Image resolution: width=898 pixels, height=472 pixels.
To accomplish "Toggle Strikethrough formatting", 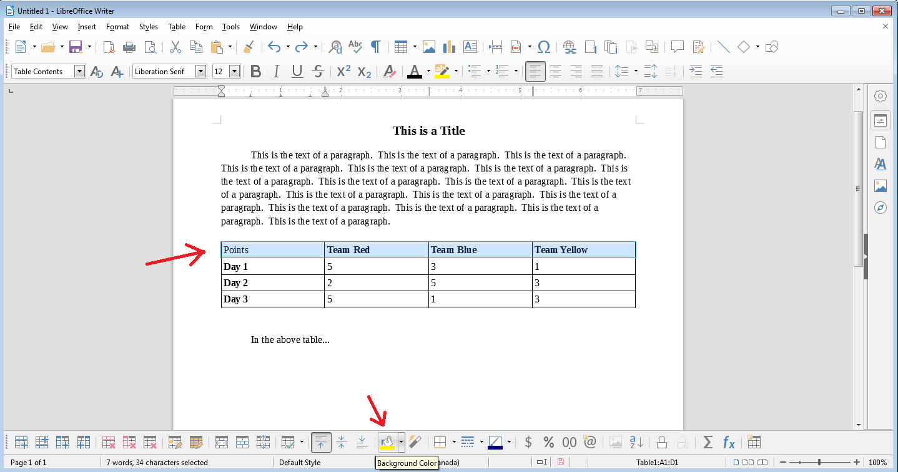I will [318, 71].
